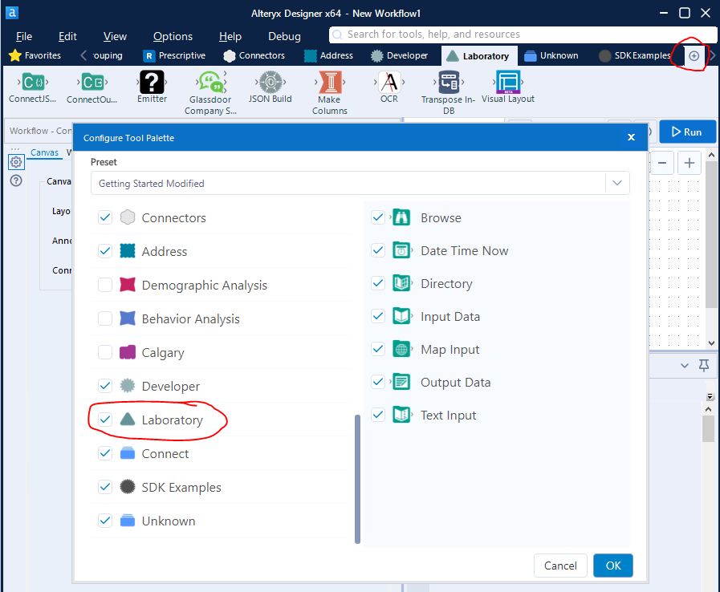Select the Emitter tool
This screenshot has width=720, height=592.
152,83
